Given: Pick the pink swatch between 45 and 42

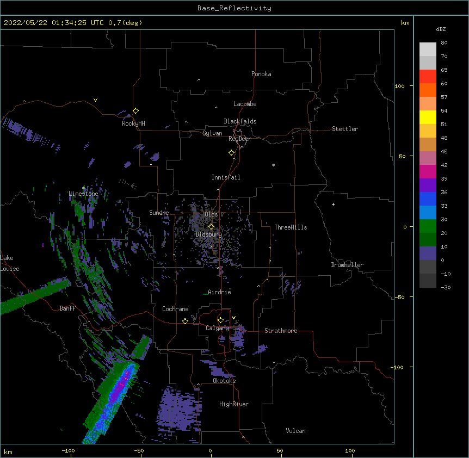Looking at the screenshot, I should click(428, 158).
